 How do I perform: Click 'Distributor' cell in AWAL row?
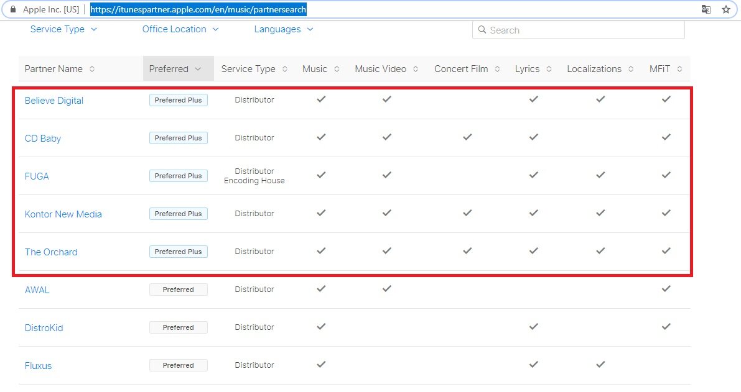[254, 289]
